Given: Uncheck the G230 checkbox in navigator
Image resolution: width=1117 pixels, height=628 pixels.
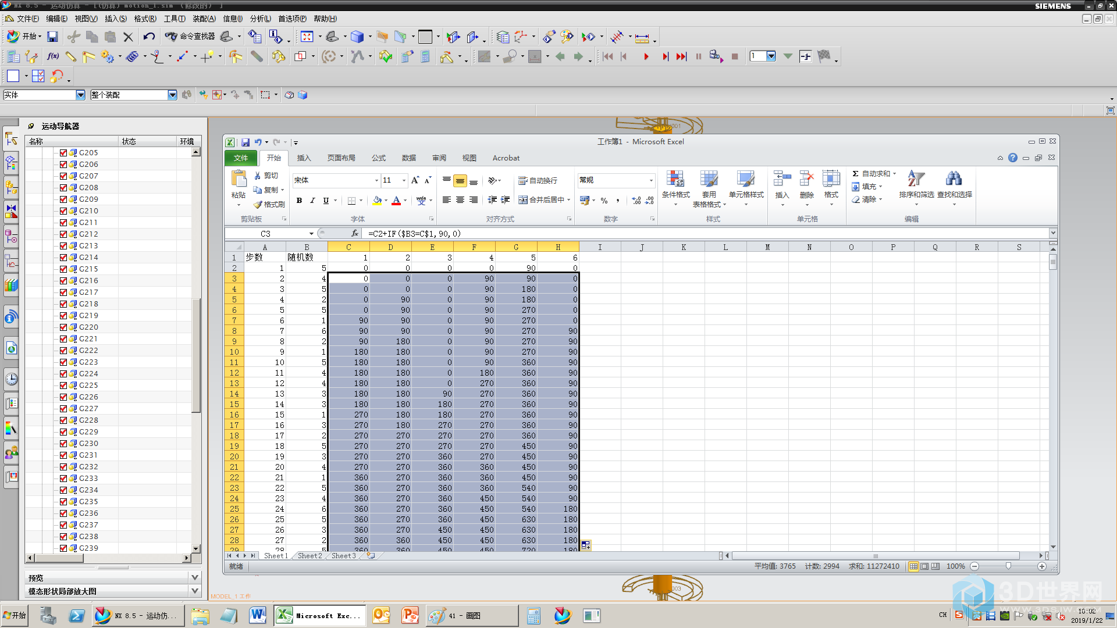Looking at the screenshot, I should (63, 444).
